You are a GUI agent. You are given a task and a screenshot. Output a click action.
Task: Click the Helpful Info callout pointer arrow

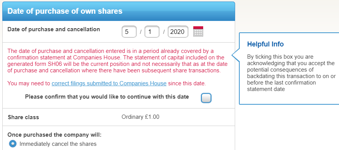point(236,55)
